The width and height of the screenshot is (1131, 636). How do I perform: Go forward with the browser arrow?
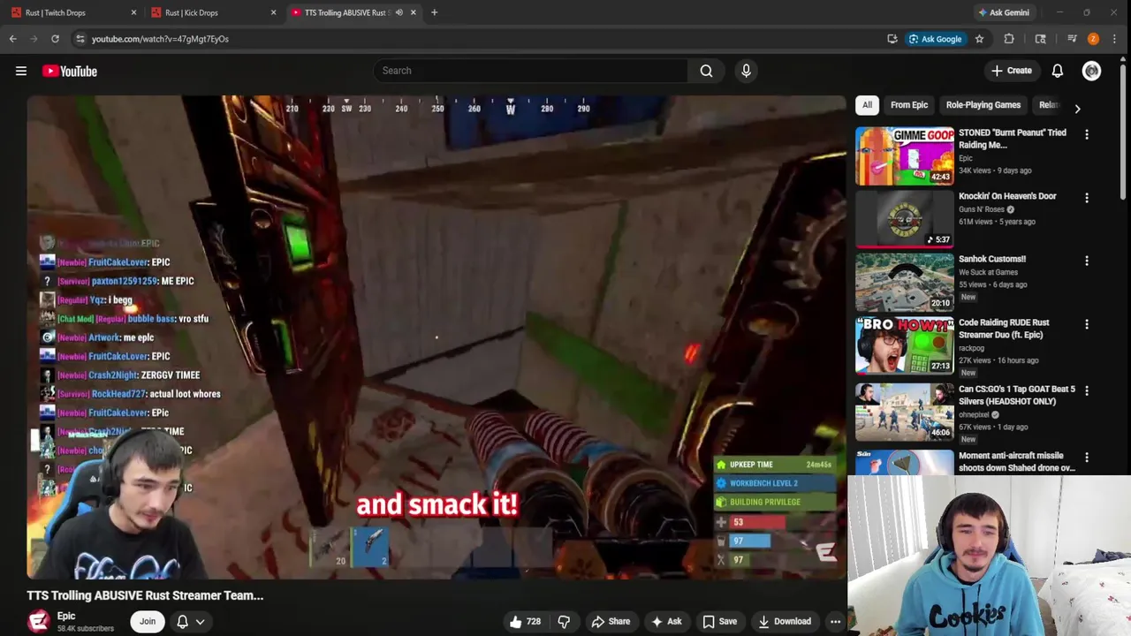tap(34, 39)
